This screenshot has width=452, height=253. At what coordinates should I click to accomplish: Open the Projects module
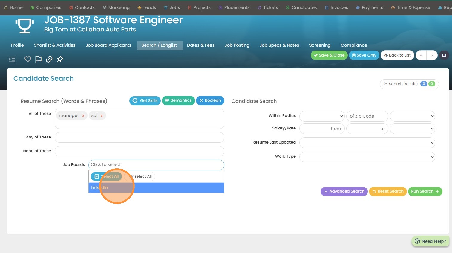point(199,7)
